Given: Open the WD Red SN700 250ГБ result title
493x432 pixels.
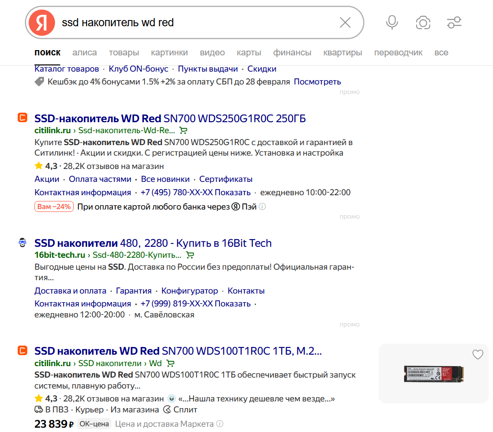Looking at the screenshot, I should click(x=170, y=118).
